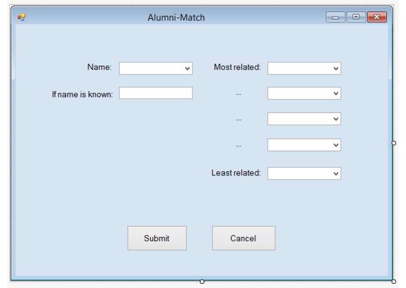The image size is (406, 288).
Task: Open the Most related dropdown
Action: pos(304,68)
